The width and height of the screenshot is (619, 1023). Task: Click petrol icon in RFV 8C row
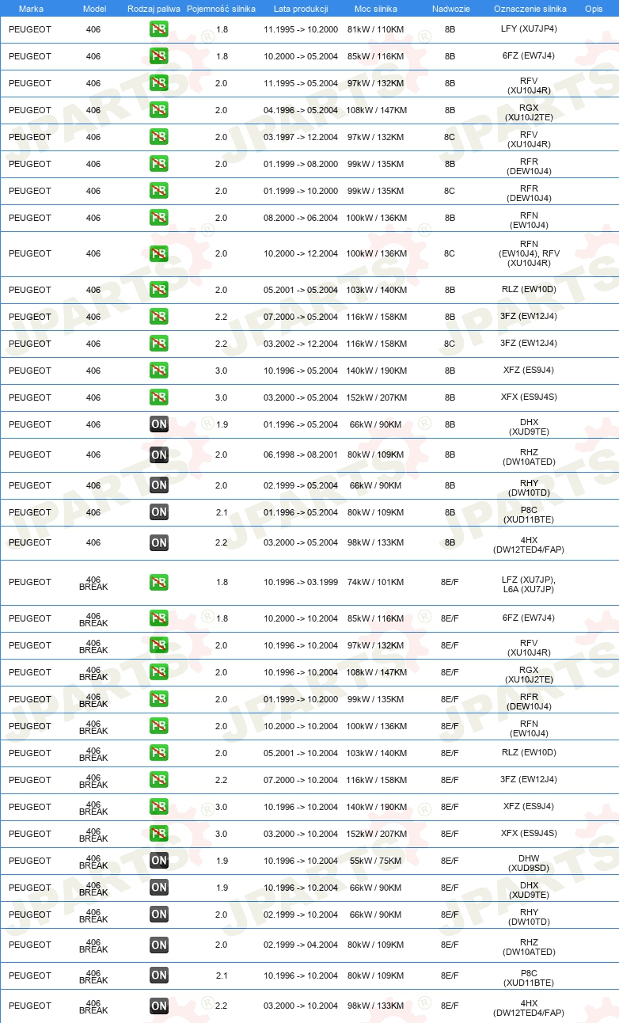(x=158, y=137)
